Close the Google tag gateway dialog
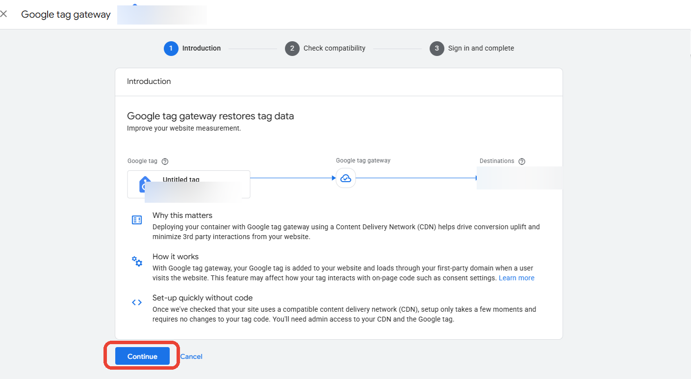 (x=3, y=14)
